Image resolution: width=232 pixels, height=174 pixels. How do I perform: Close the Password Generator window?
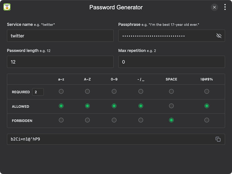214,7
